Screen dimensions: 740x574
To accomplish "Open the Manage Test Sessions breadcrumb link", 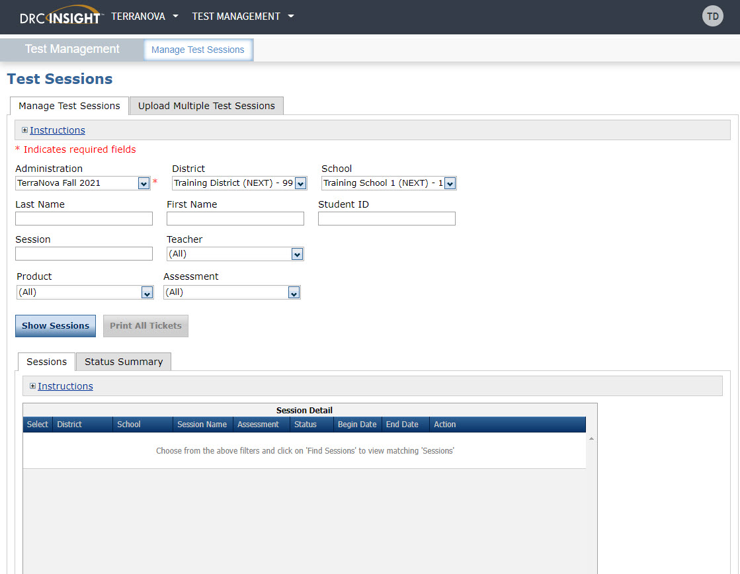I will [x=198, y=50].
